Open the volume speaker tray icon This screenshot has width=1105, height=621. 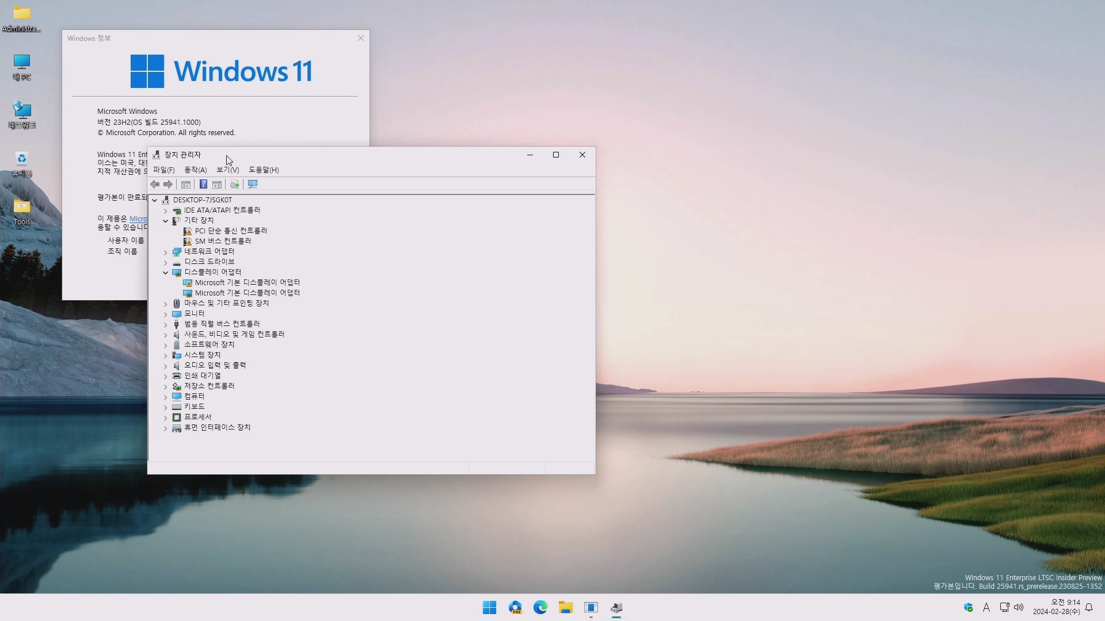point(1019,608)
